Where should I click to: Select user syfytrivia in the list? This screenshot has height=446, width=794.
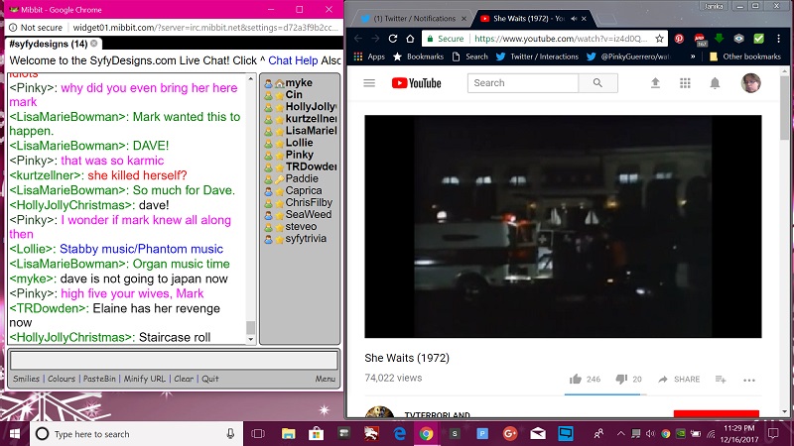(x=306, y=239)
